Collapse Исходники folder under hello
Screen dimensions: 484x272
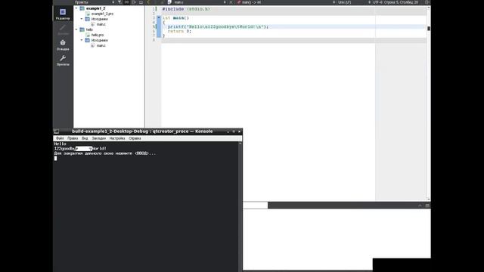[x=82, y=40]
